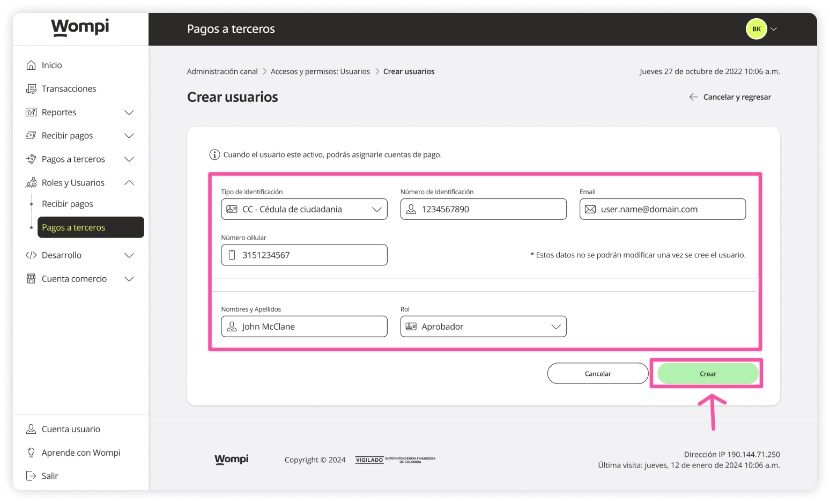The image size is (830, 503).
Task: Click the Inicio home icon
Action: point(32,64)
